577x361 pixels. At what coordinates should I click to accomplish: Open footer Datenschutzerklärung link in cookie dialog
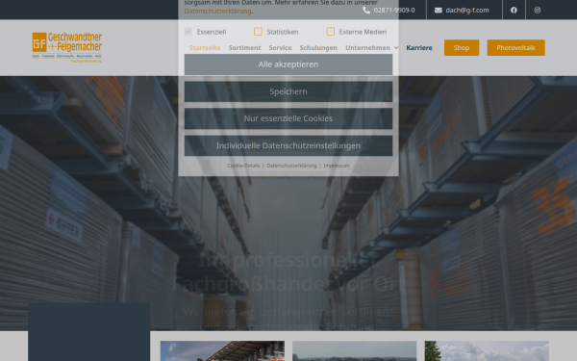click(x=291, y=166)
